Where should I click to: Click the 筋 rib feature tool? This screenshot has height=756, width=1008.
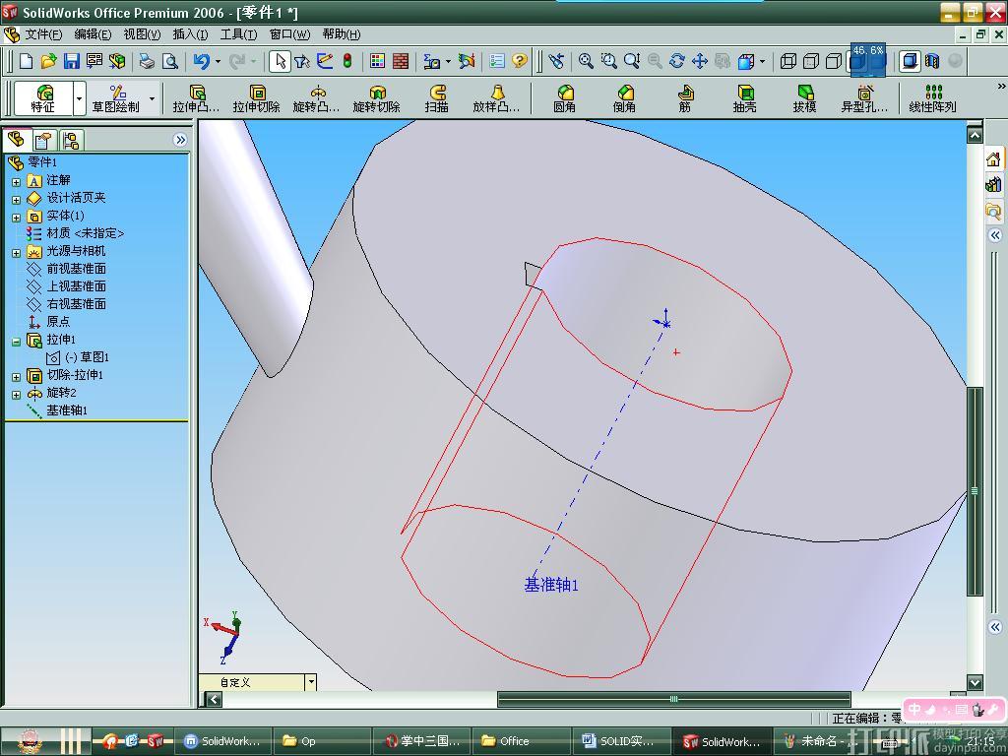click(x=685, y=98)
